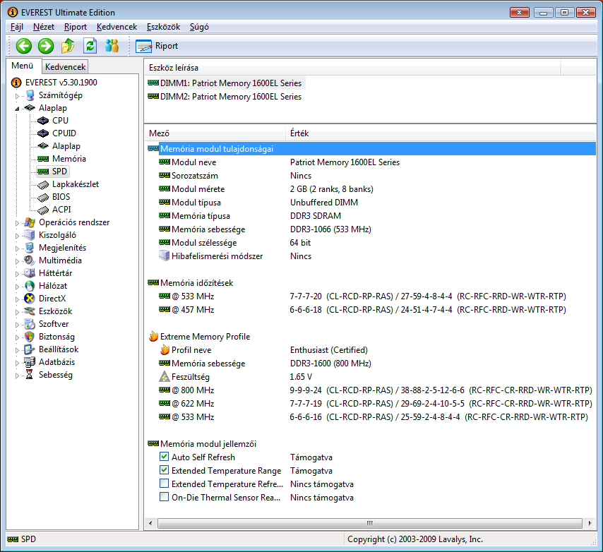Expand the Operációs rendszer node
Viewport: 603px width, 552px height.
point(17,223)
